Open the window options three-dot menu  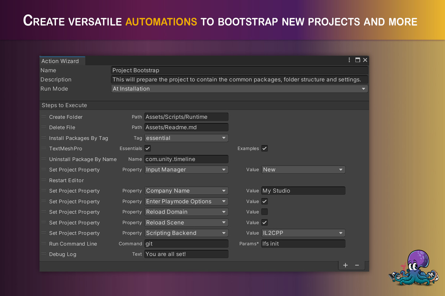349,60
